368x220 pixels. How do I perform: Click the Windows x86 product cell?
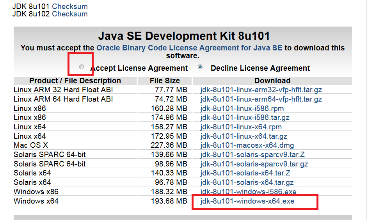(x=36, y=191)
